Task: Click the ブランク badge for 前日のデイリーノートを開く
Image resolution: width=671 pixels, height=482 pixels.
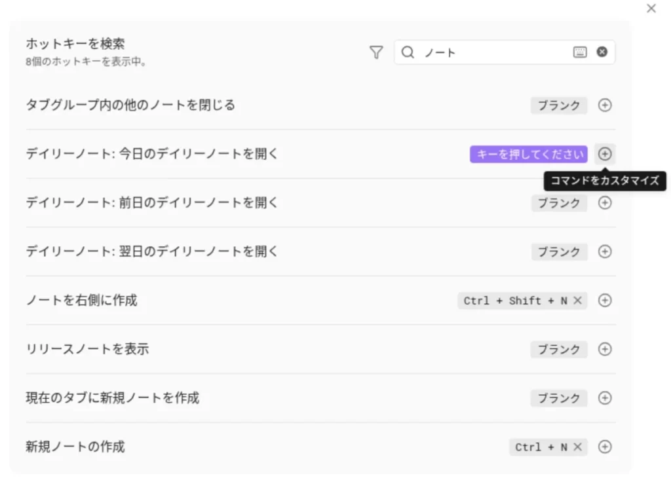Action: (558, 203)
